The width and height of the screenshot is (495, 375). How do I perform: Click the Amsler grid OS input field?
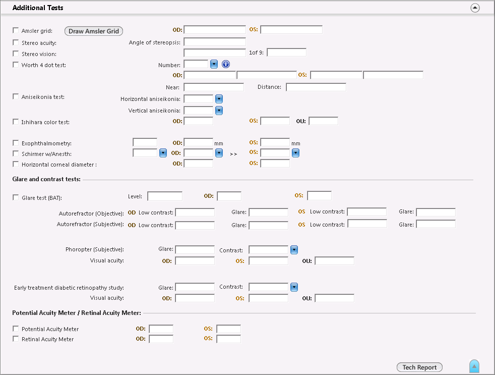coord(291,30)
